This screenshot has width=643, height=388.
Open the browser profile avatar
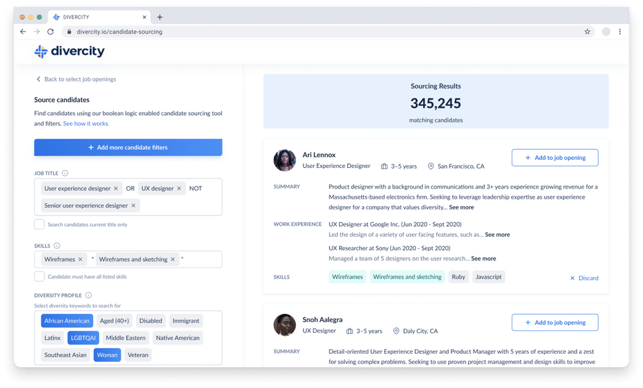[605, 31]
